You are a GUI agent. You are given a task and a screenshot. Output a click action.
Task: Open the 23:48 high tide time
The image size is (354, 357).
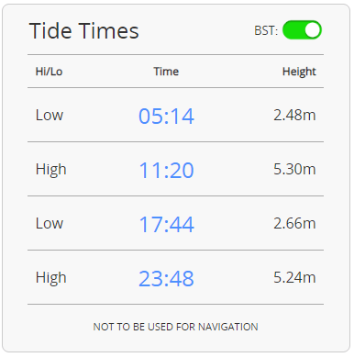(166, 279)
